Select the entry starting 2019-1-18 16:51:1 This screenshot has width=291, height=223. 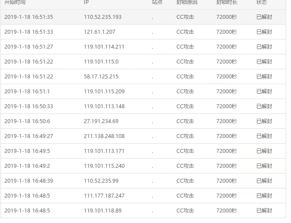tap(143, 91)
